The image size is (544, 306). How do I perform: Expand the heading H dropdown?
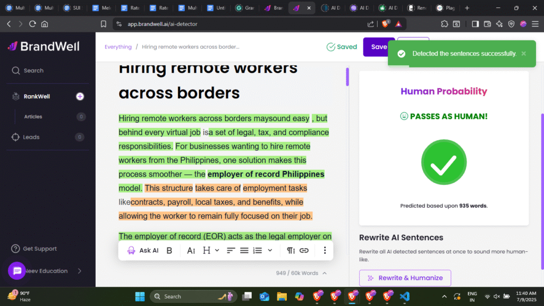coord(210,250)
